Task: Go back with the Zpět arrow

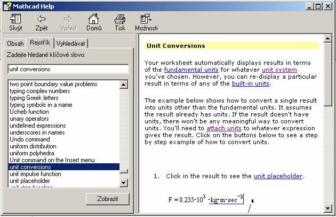Action: (x=42, y=22)
